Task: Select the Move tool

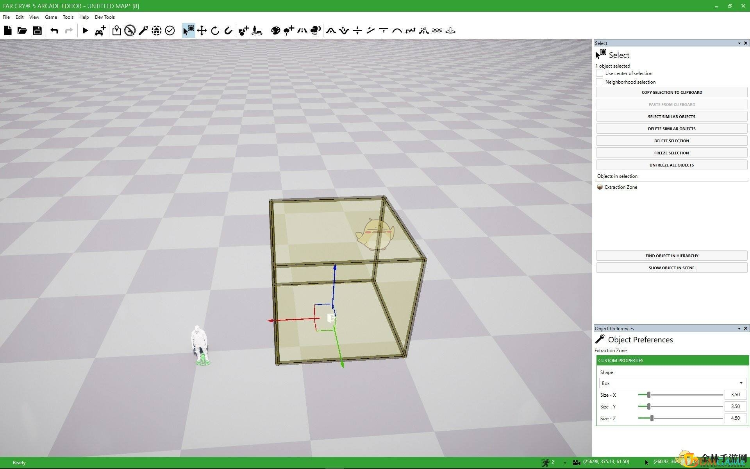Action: pos(202,30)
